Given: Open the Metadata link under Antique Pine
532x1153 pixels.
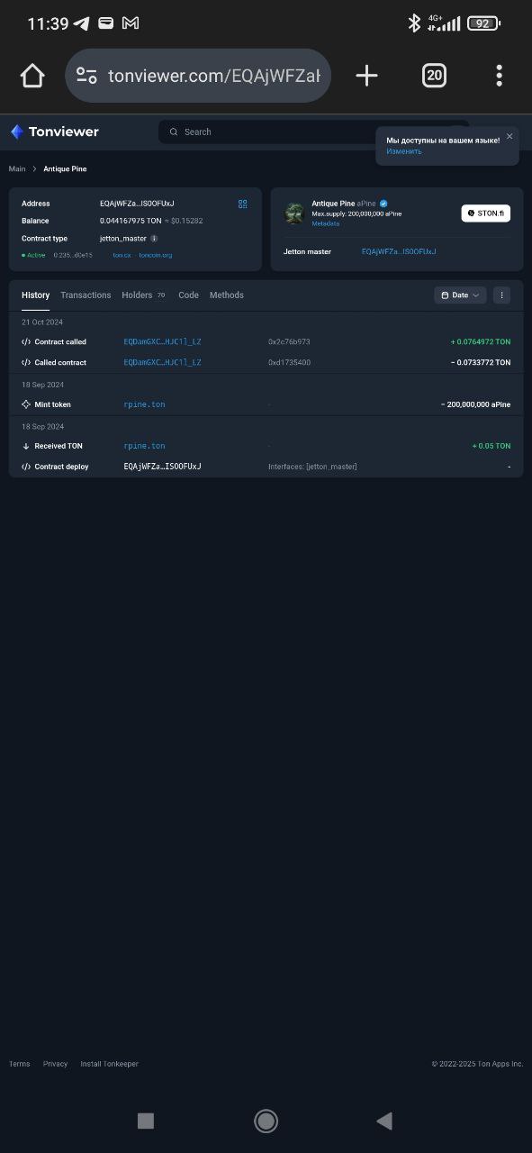Looking at the screenshot, I should [326, 223].
